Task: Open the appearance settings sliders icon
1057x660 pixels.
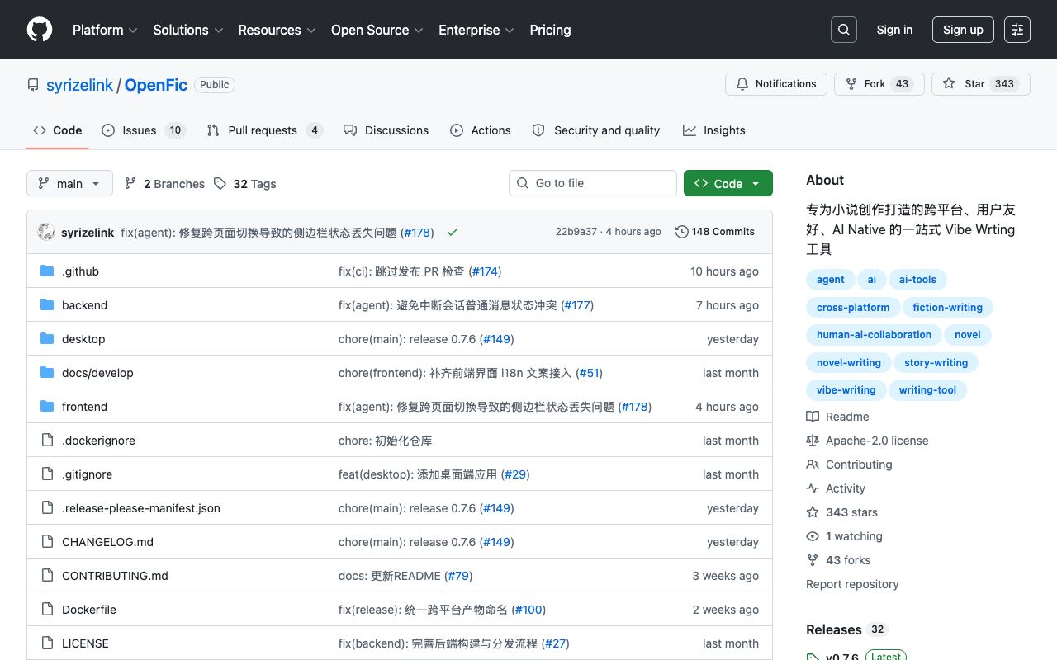Action: [x=1017, y=30]
